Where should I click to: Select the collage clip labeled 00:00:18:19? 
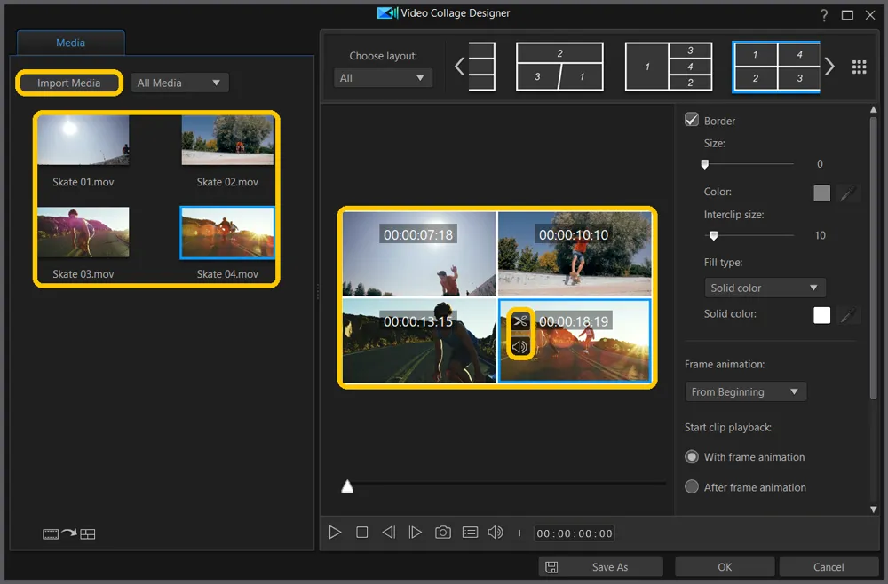click(x=575, y=341)
